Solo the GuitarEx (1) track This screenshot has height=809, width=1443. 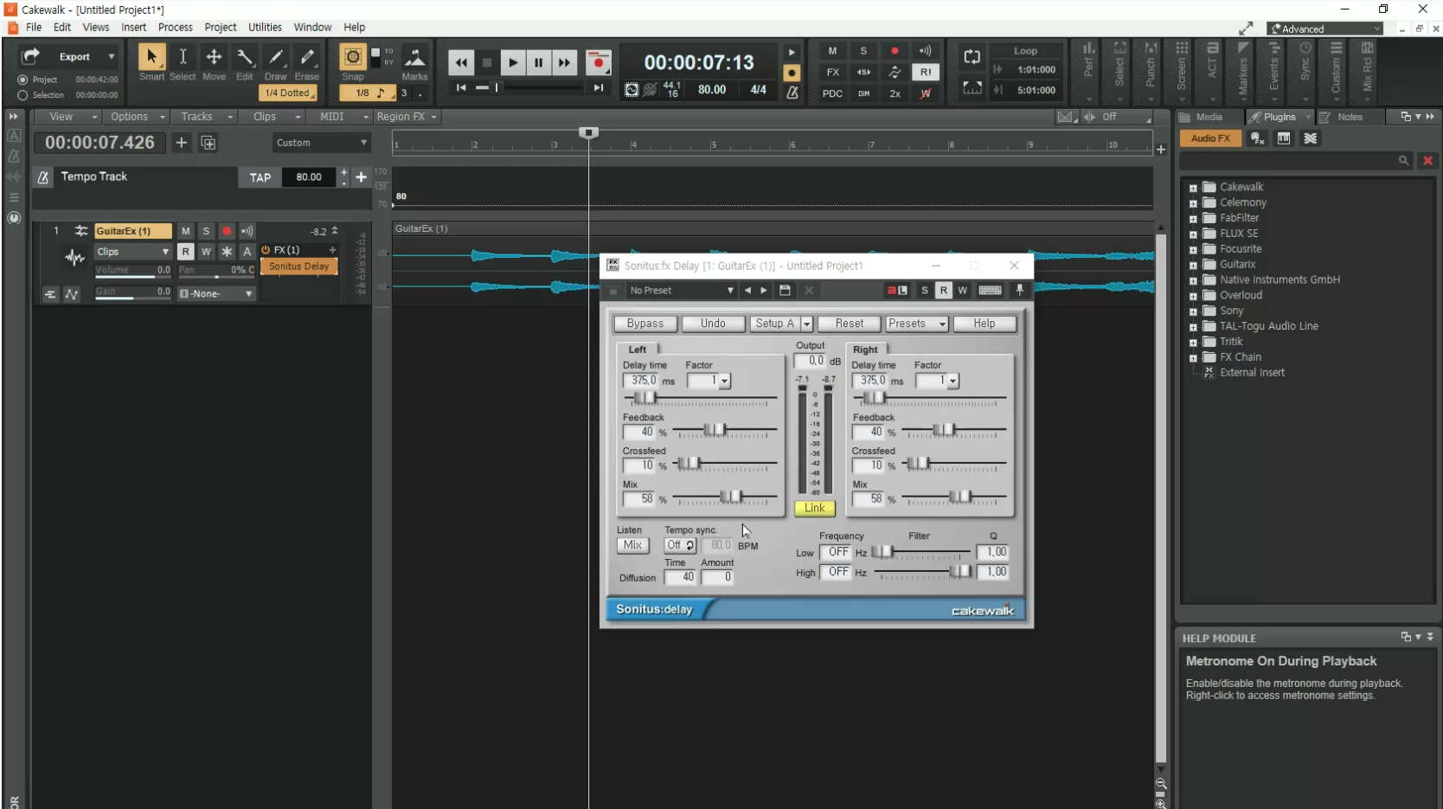206,231
